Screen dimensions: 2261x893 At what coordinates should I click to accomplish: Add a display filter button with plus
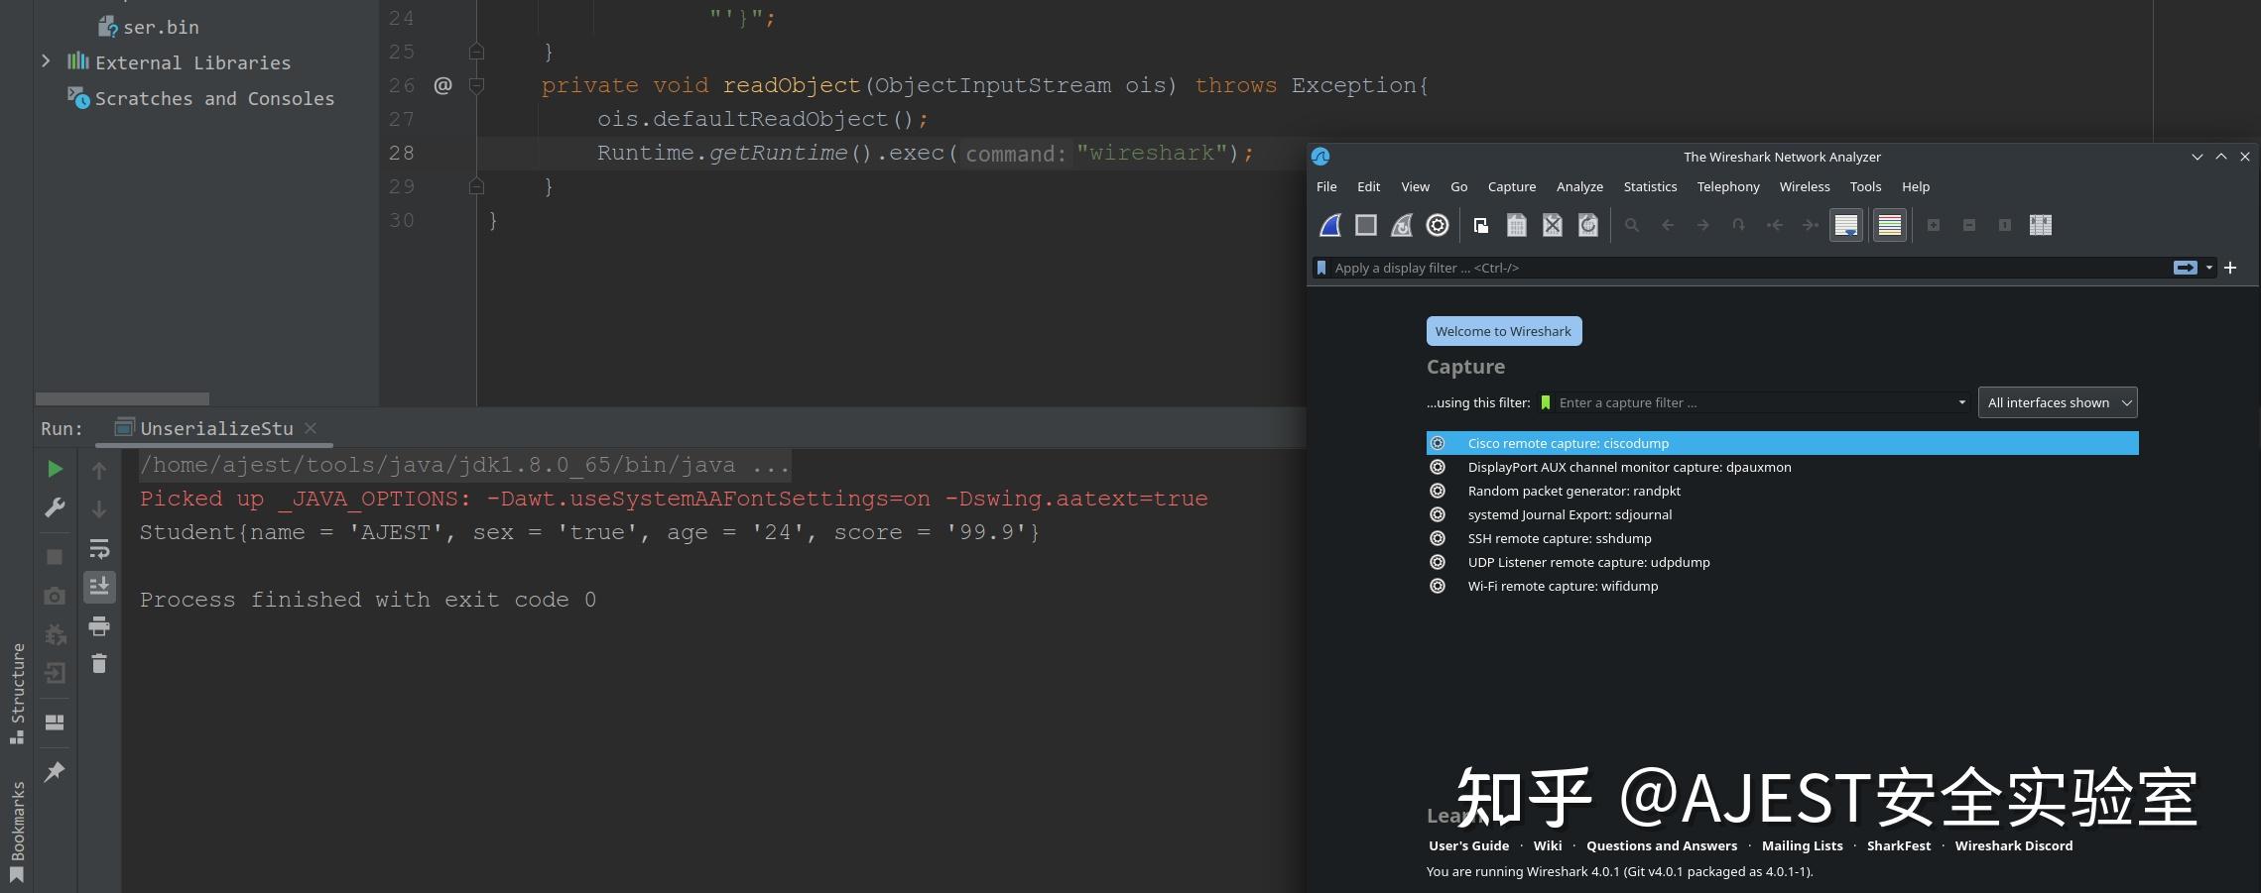tap(2230, 268)
